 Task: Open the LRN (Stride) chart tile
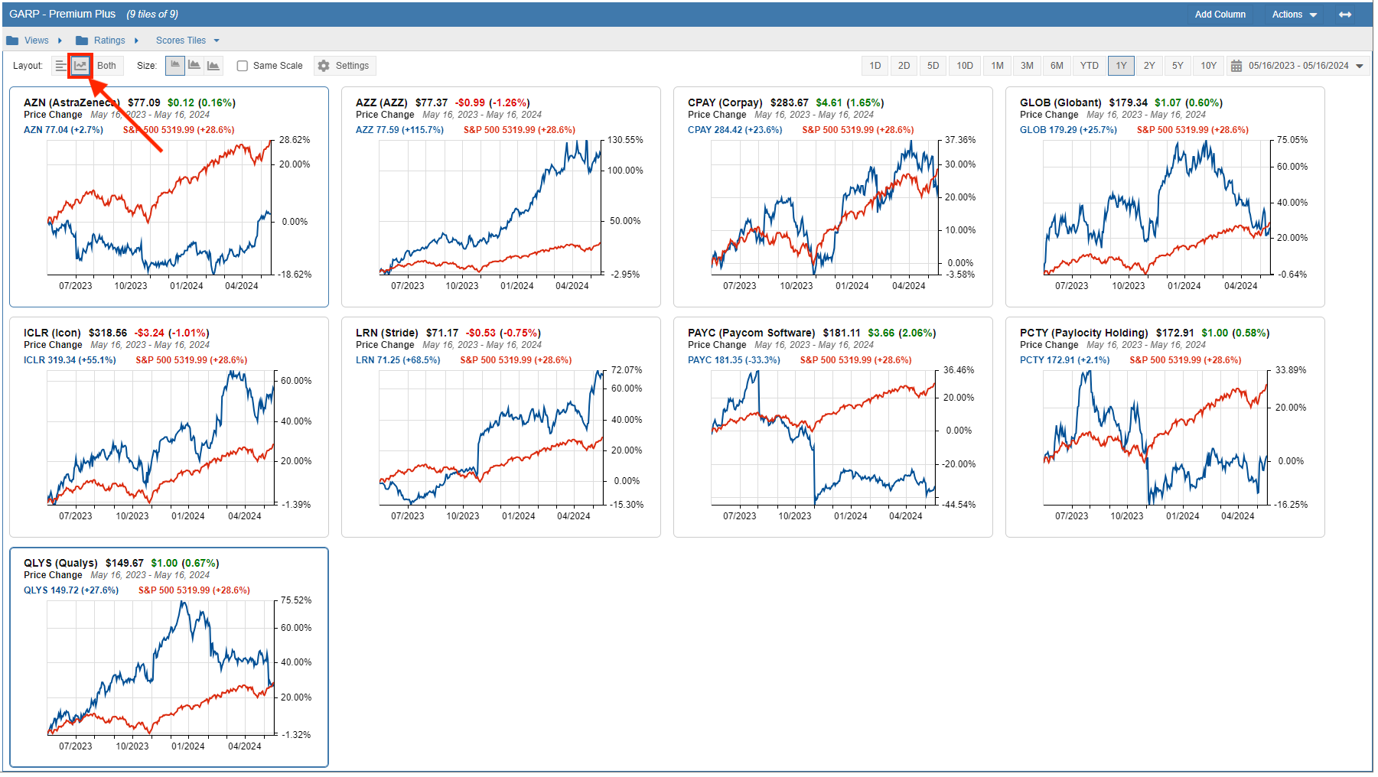click(501, 427)
